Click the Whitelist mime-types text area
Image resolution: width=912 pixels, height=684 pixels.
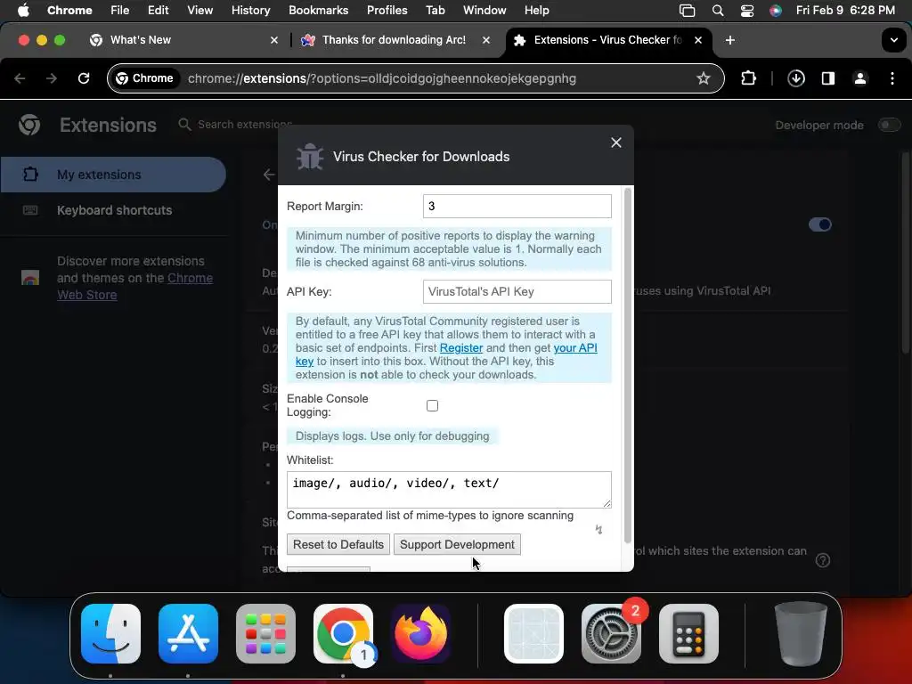449,490
